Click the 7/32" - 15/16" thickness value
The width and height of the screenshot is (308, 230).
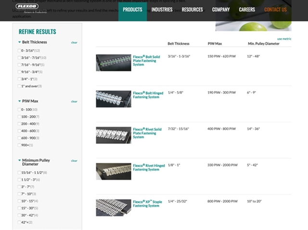click(x=179, y=129)
